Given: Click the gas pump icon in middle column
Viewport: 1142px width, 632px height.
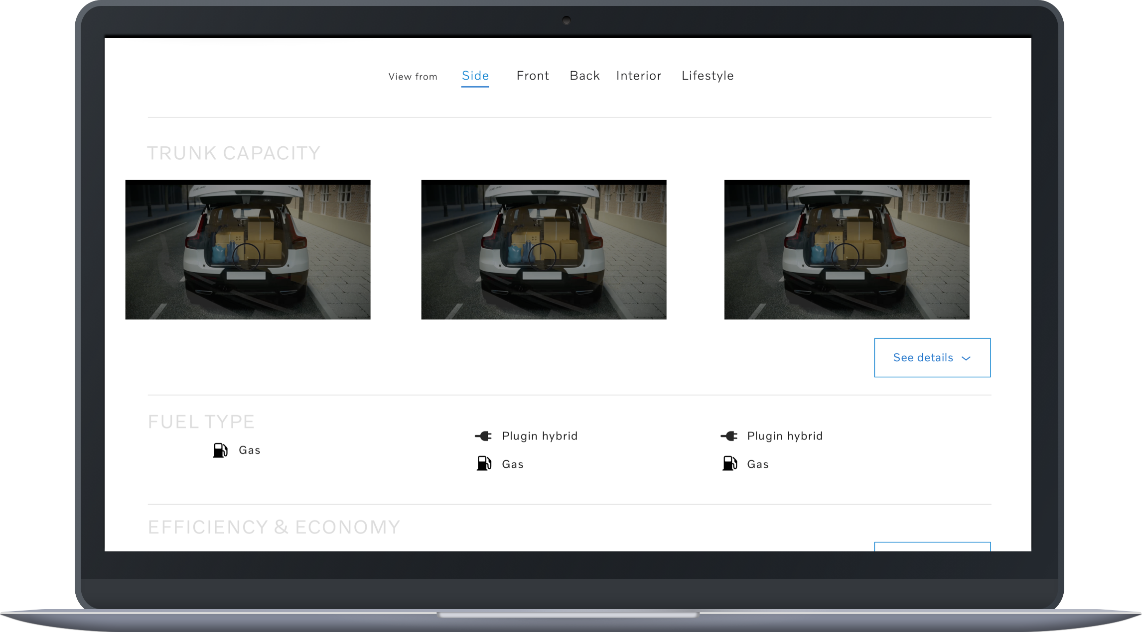Looking at the screenshot, I should [484, 464].
